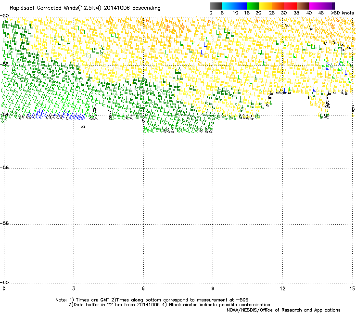Viewport: 356px width, 313px height.
Task: Click the note 'Data buffer is 22 hrs'
Action: (97, 305)
